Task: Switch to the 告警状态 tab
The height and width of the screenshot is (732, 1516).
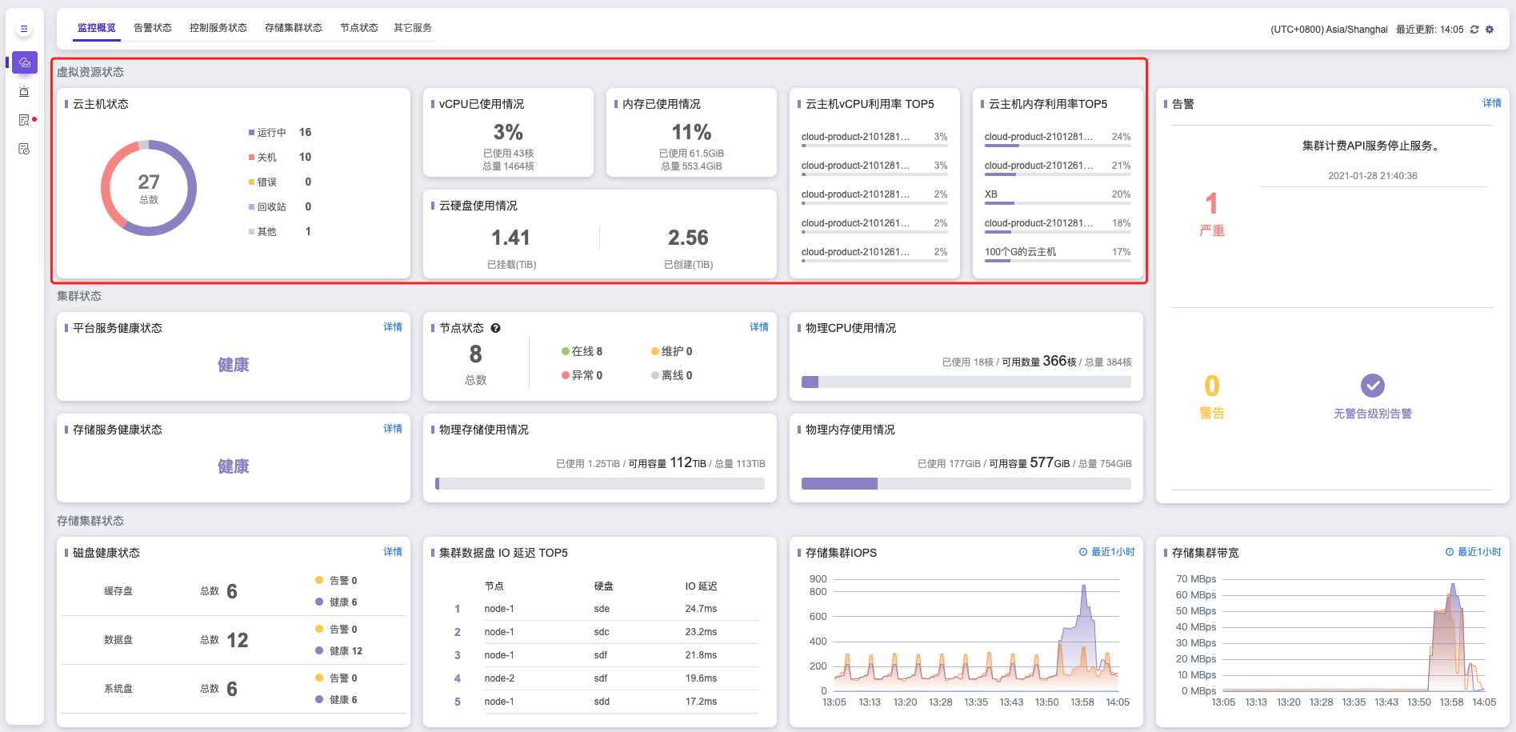Action: 153,28
